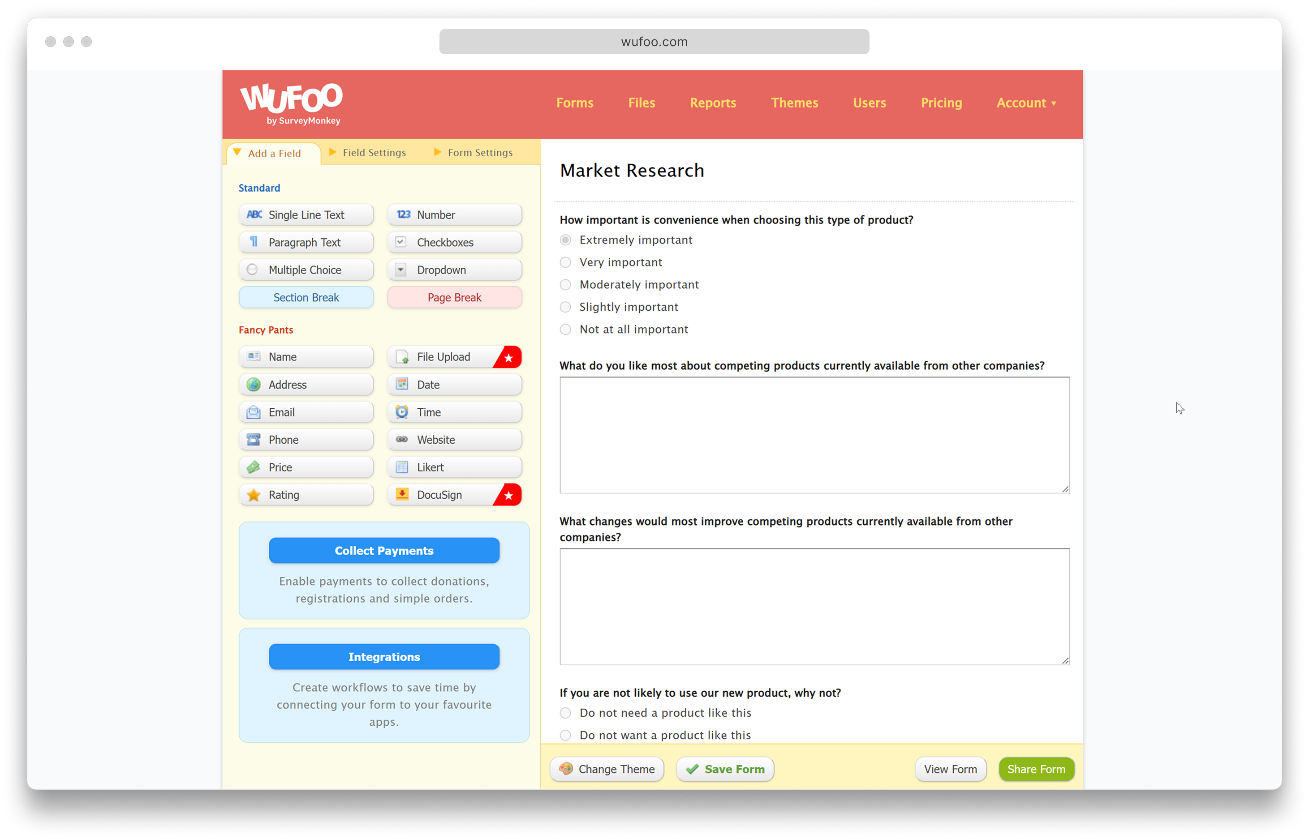Add a Price field
The width and height of the screenshot is (1309, 839).
(x=306, y=467)
